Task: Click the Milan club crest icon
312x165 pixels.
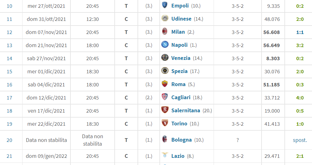Action: pyautogui.click(x=165, y=31)
